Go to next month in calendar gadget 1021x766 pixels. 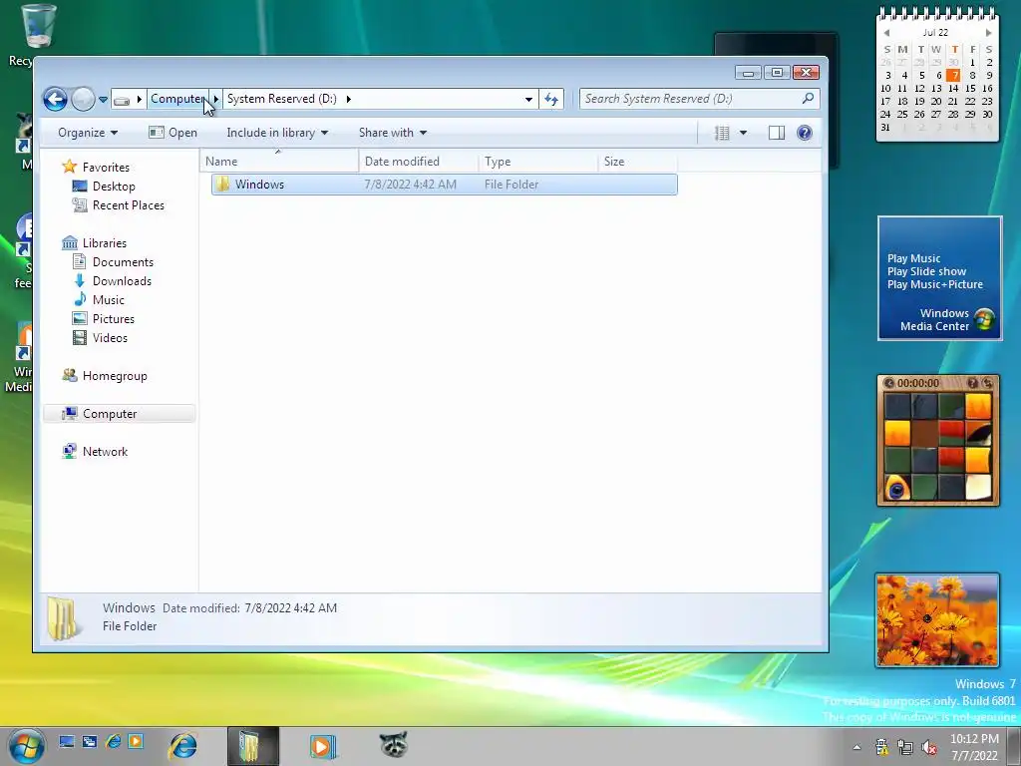(988, 33)
